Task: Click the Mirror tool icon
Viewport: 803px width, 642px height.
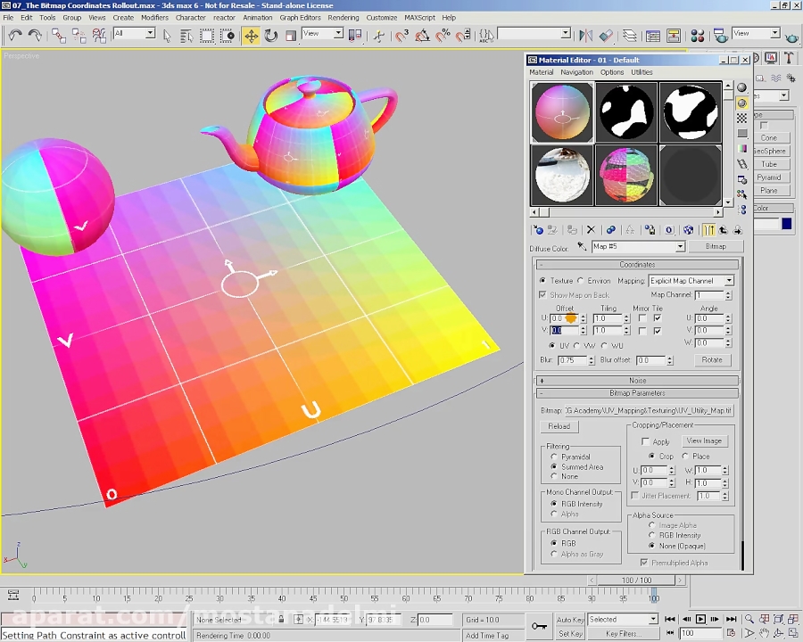Action: (x=585, y=36)
